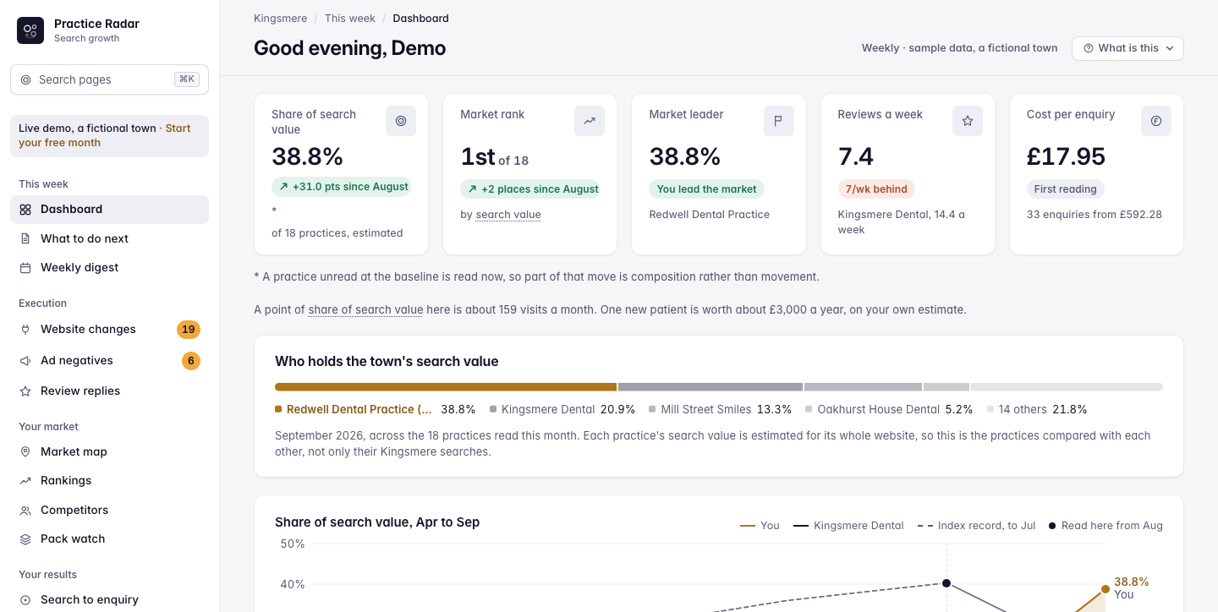This screenshot has height=612, width=1218.
Task: Click the Weekly digest calendar icon
Action: pos(25,268)
